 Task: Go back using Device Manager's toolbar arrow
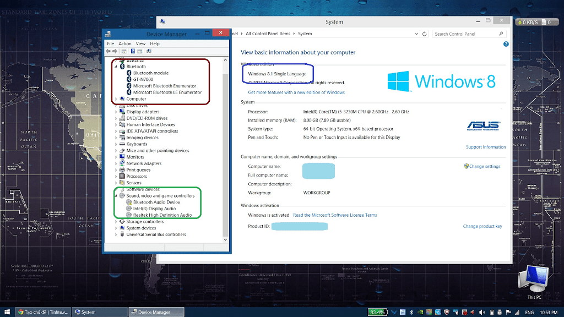pyautogui.click(x=108, y=51)
